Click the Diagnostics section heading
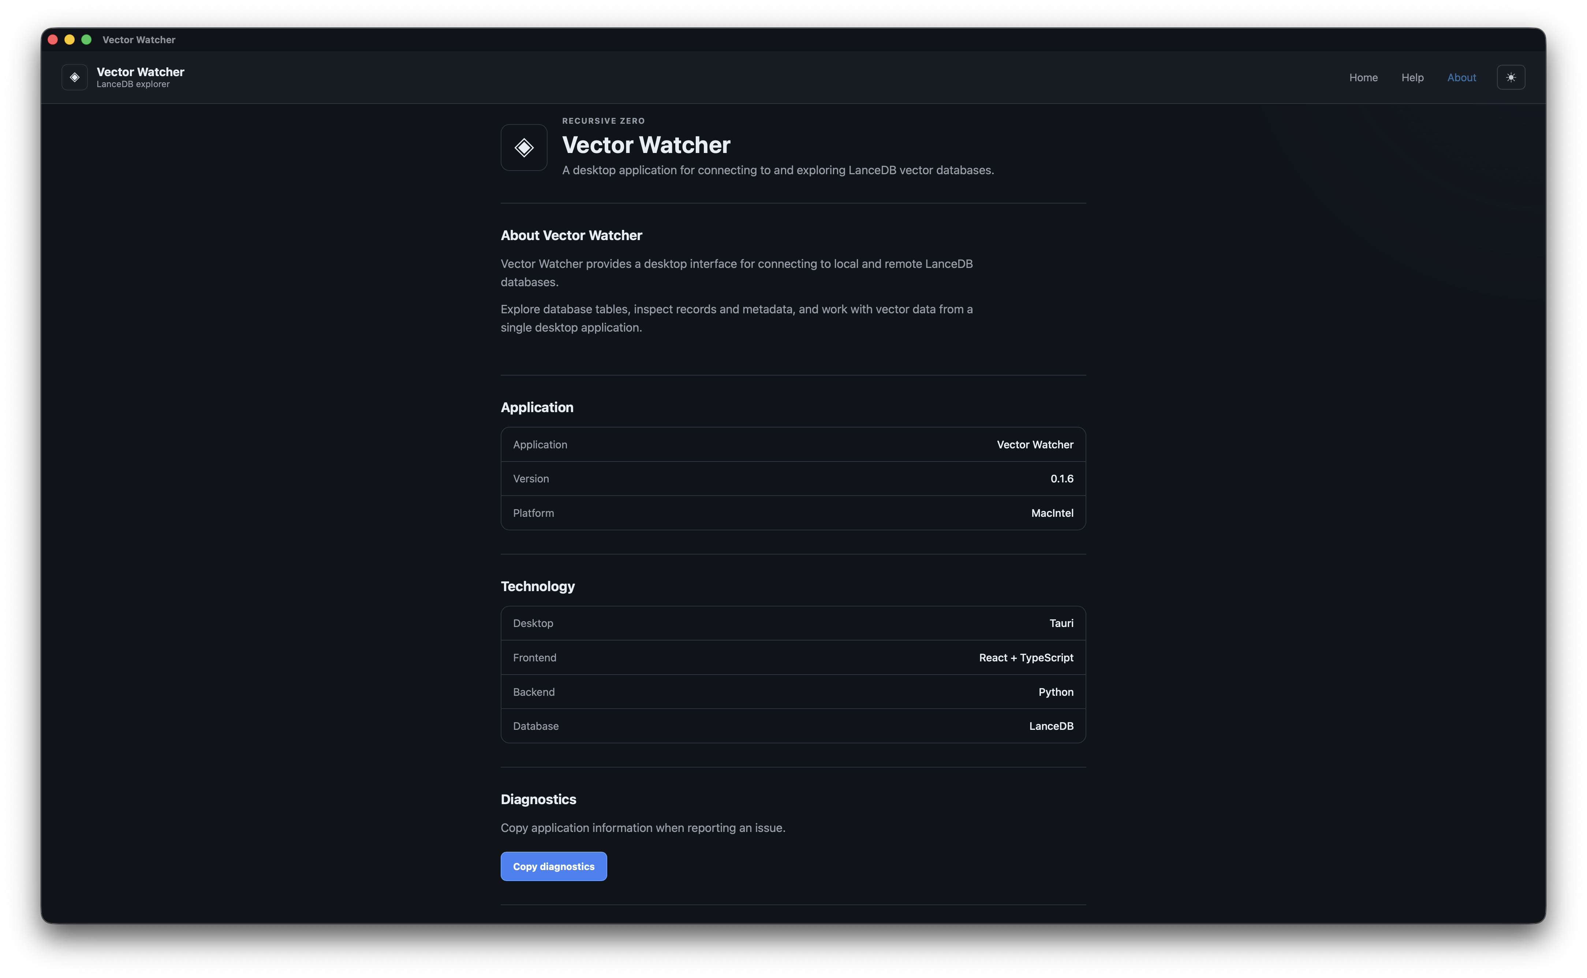This screenshot has height=978, width=1587. [x=538, y=799]
